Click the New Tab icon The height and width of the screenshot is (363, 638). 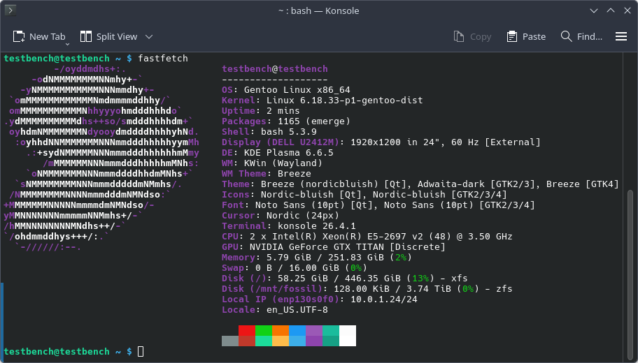click(x=19, y=36)
